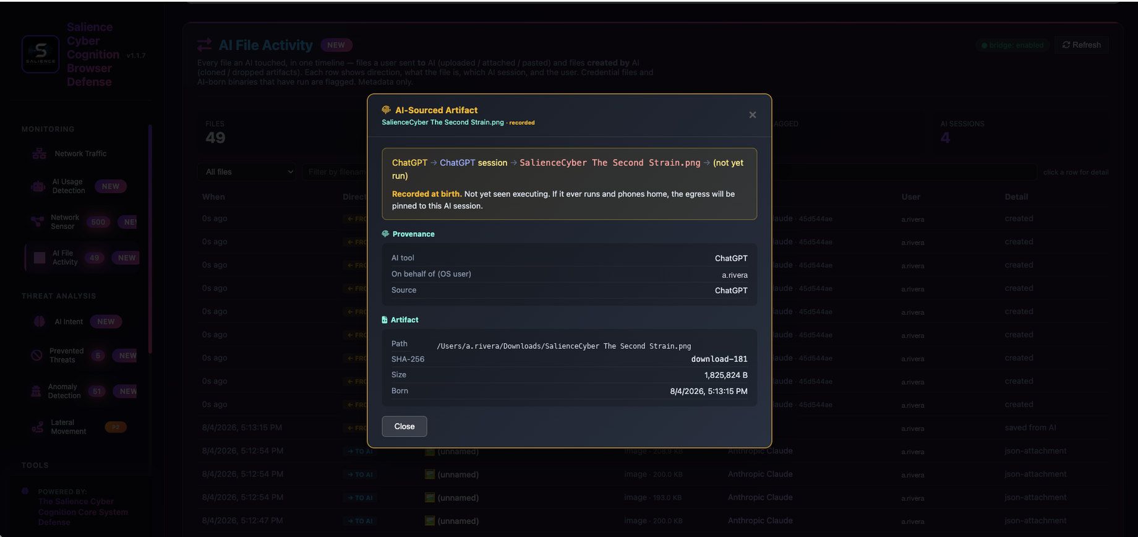1138x537 pixels.
Task: Click the Salience Cyber logo
Action: coord(41,54)
